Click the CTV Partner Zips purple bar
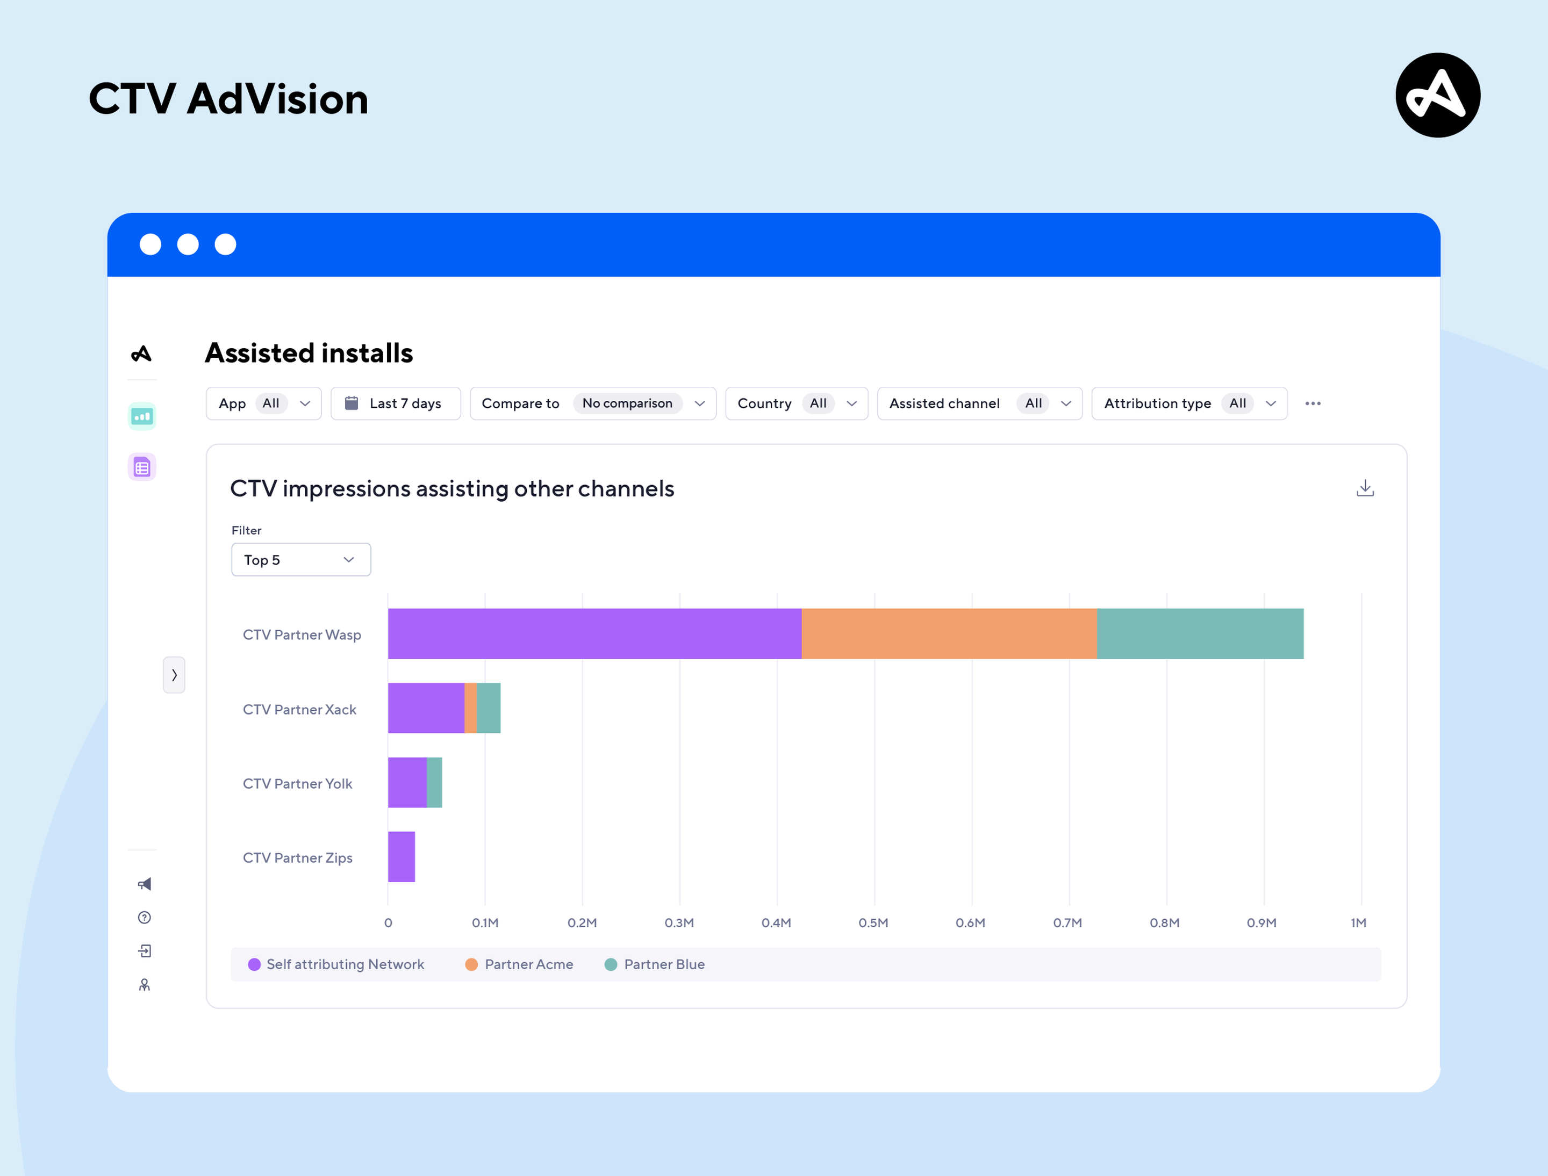The height and width of the screenshot is (1176, 1548). coord(402,857)
